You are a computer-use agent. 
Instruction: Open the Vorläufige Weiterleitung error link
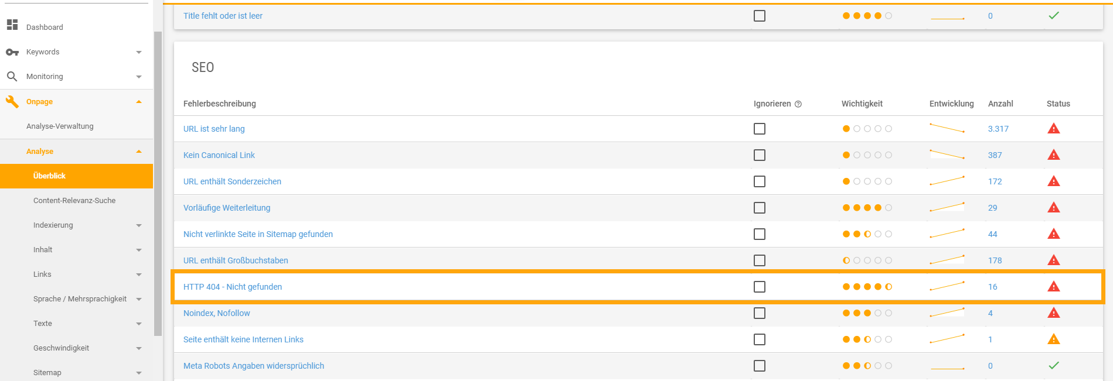pos(227,208)
